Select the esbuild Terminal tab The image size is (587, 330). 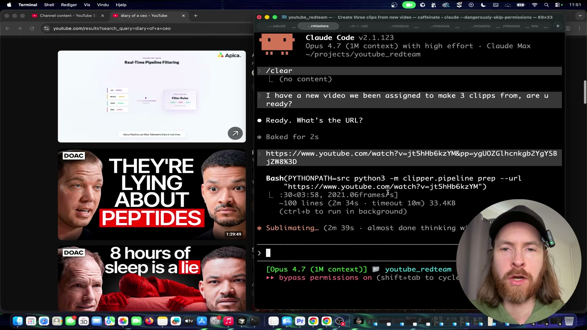(x=276, y=26)
